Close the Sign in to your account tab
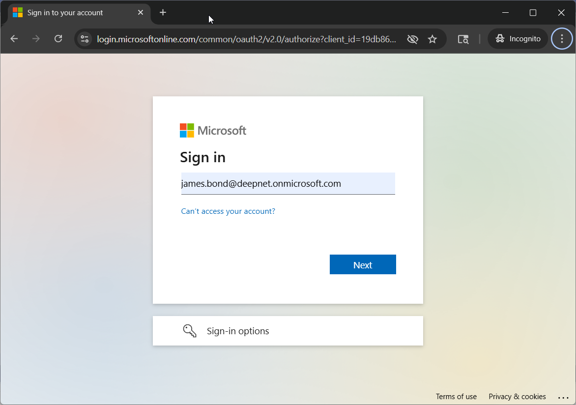Image resolution: width=576 pixels, height=405 pixels. click(141, 12)
